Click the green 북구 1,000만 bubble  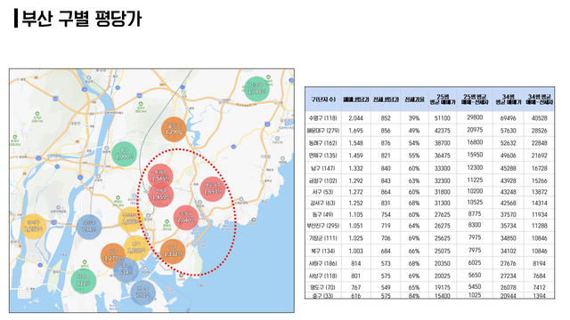[125, 155]
